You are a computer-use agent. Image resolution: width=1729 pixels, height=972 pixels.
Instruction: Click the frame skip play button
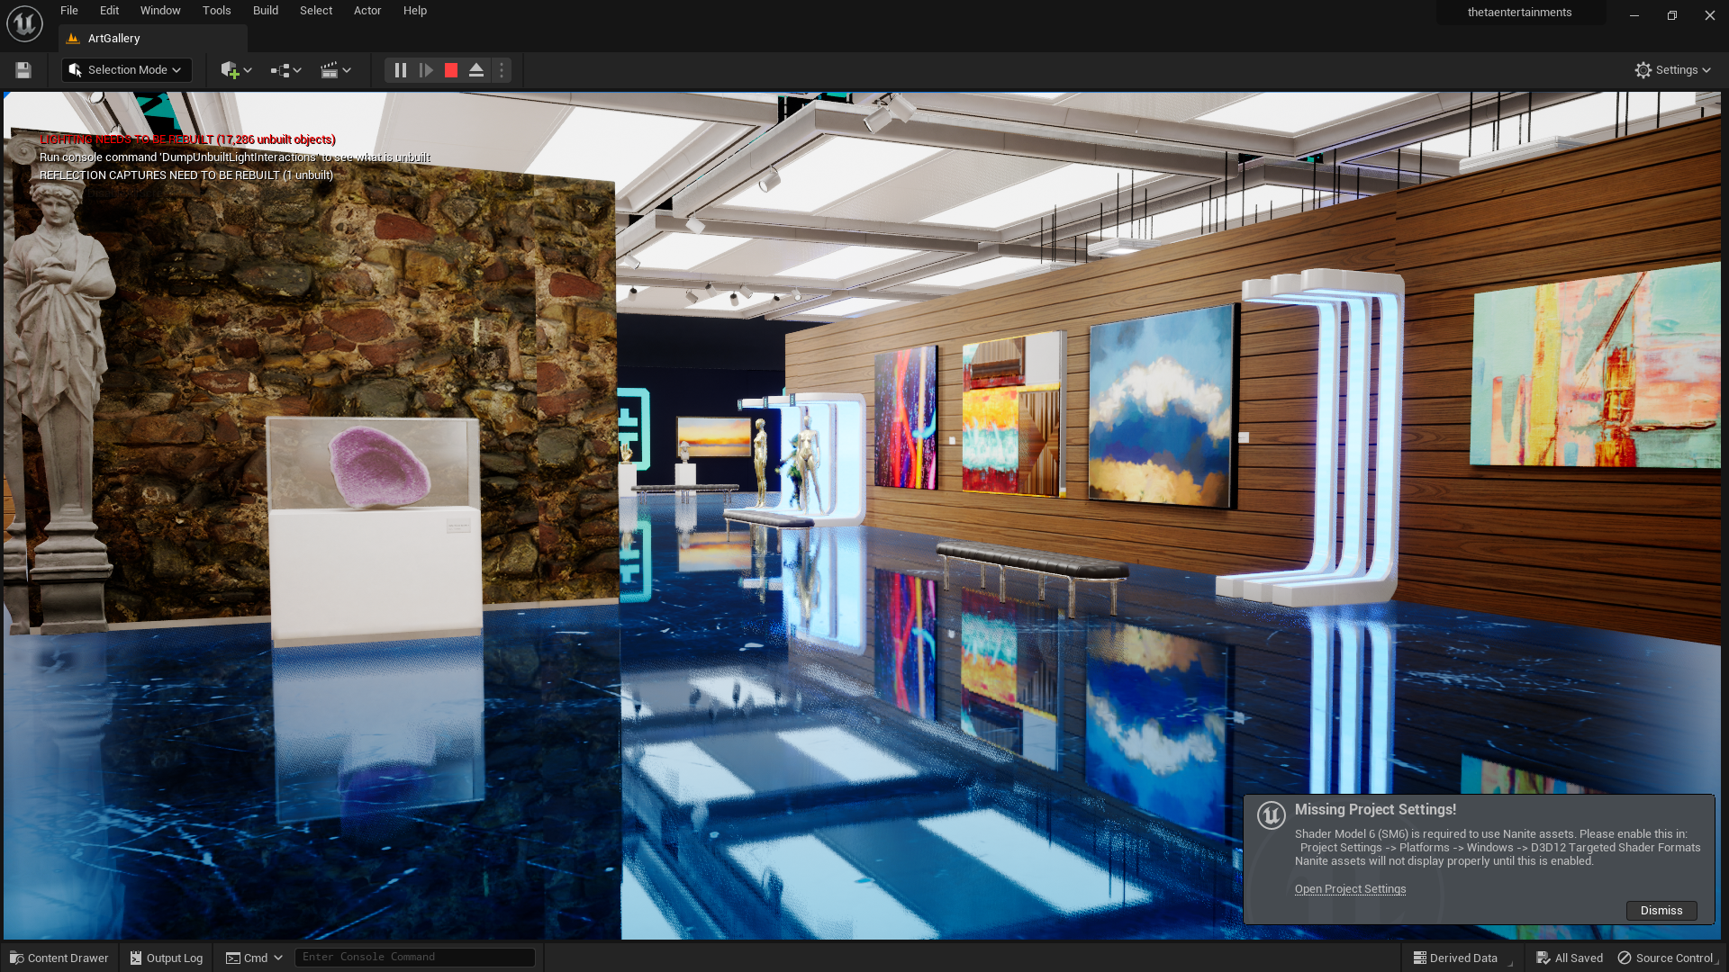pyautogui.click(x=426, y=70)
